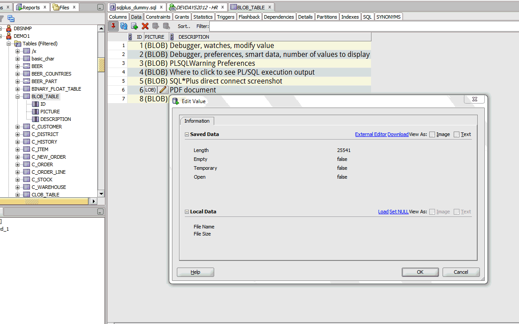The width and height of the screenshot is (519, 324).
Task: Click the tree panel vertical scrollbar thumb
Action: point(101,65)
